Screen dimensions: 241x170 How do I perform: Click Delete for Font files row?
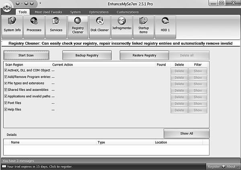click(x=179, y=104)
